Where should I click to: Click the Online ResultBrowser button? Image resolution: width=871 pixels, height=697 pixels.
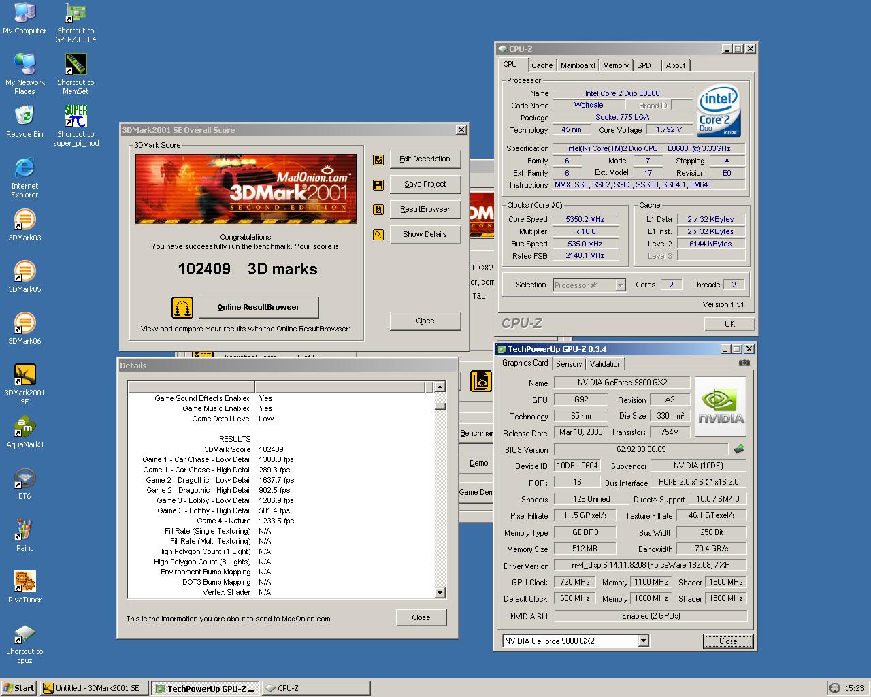click(259, 308)
